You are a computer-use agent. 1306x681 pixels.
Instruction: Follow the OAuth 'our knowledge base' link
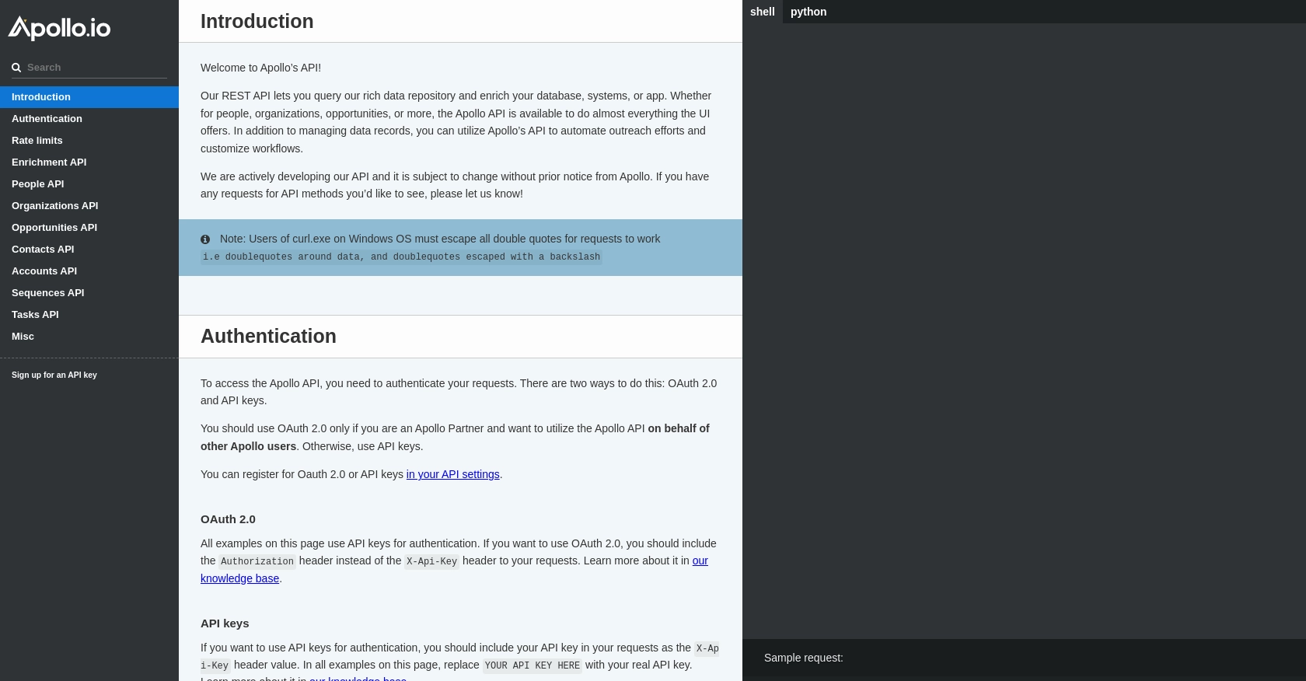pos(454,570)
